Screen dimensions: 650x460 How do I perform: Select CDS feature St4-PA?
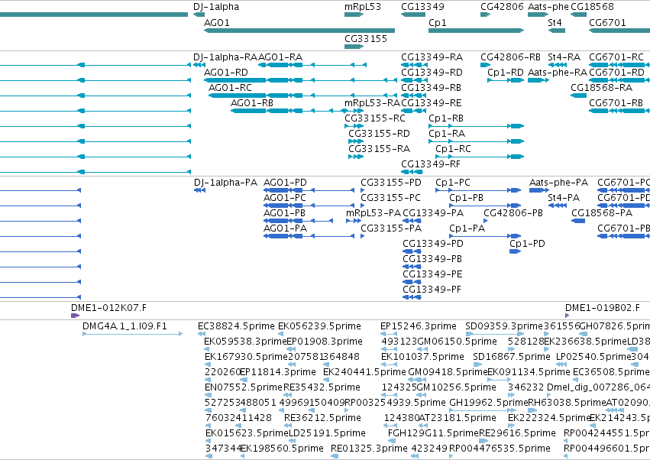click(x=557, y=206)
